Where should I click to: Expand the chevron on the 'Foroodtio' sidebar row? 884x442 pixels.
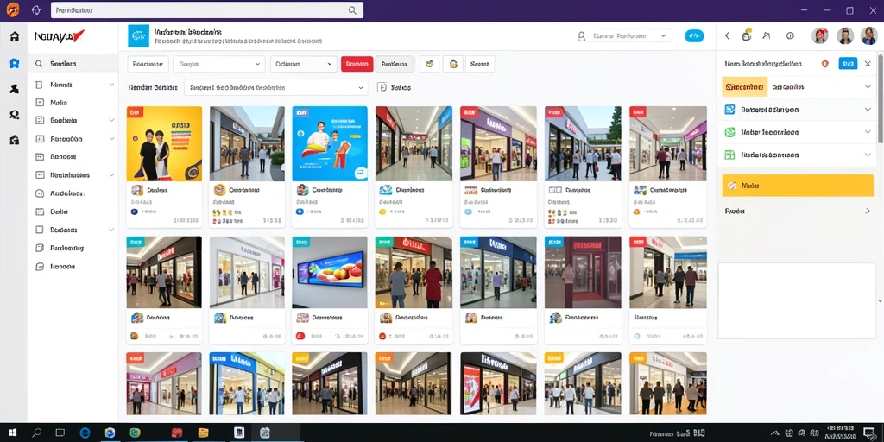click(x=111, y=139)
